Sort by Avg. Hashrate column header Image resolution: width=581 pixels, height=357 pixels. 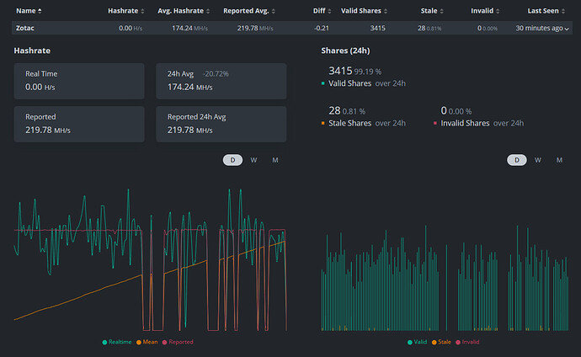click(184, 11)
